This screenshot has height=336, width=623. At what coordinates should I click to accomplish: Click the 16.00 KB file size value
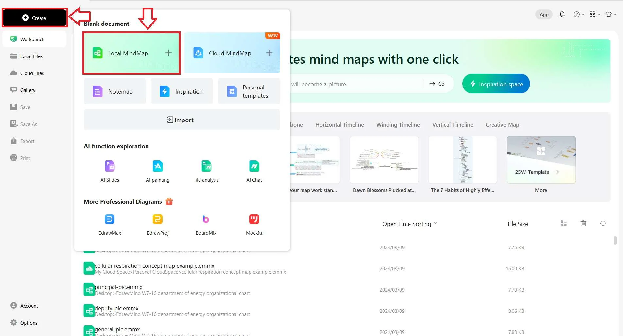(x=515, y=268)
